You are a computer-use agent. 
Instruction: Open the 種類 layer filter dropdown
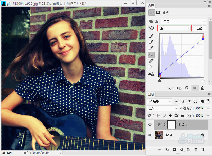(x=159, y=101)
